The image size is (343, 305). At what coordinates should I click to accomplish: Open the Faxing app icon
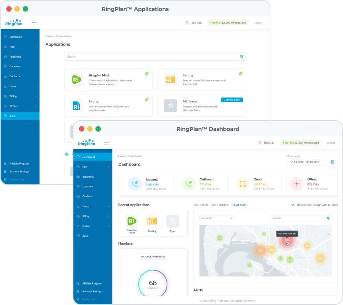pyautogui.click(x=76, y=106)
